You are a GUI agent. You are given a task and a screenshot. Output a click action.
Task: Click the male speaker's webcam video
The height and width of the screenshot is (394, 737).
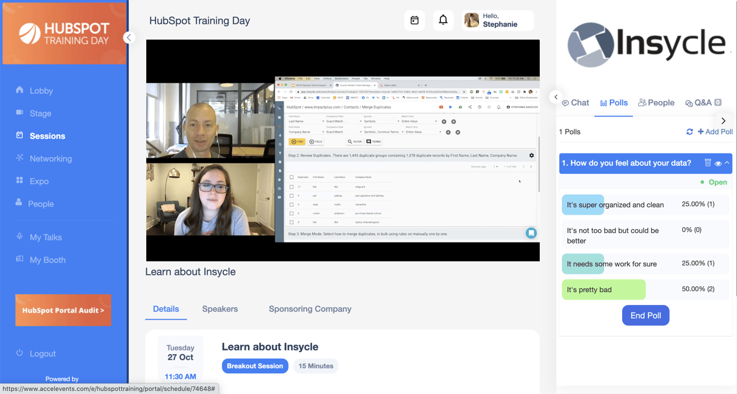(x=210, y=122)
